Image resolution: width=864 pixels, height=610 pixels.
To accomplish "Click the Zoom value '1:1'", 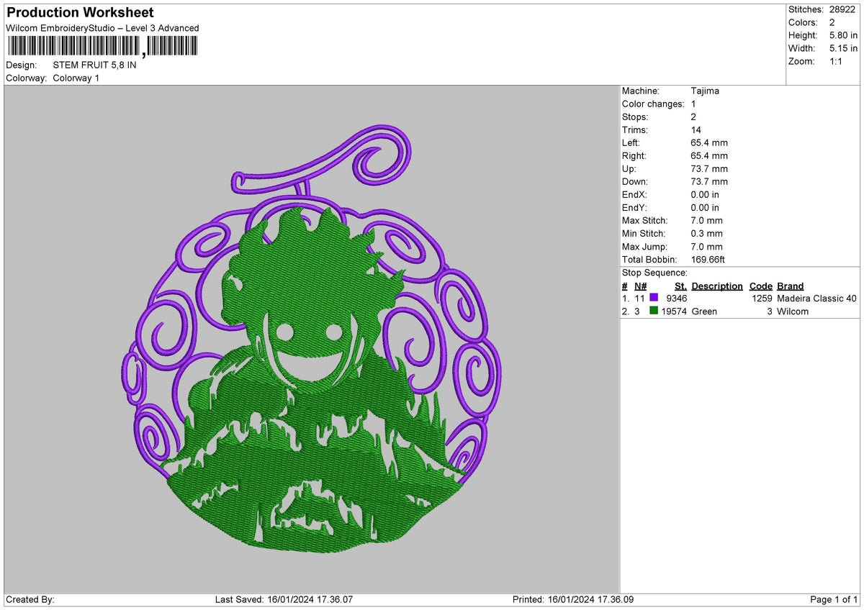I will tap(837, 61).
